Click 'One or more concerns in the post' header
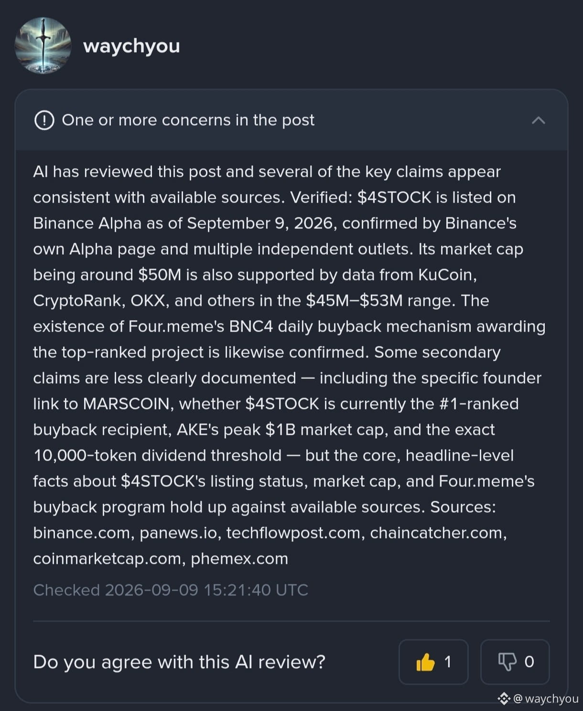This screenshot has width=583, height=711. coord(188,120)
